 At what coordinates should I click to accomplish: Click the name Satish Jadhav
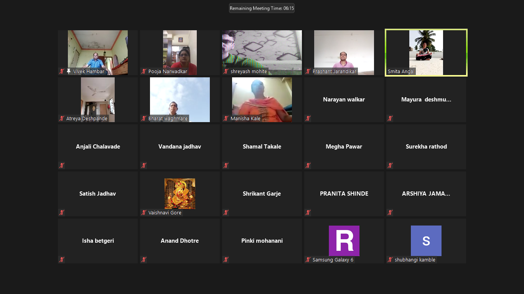[x=98, y=194]
